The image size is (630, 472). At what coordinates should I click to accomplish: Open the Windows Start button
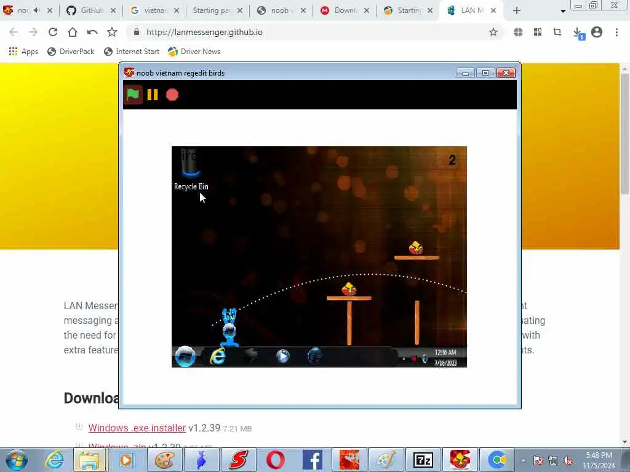[17, 460]
